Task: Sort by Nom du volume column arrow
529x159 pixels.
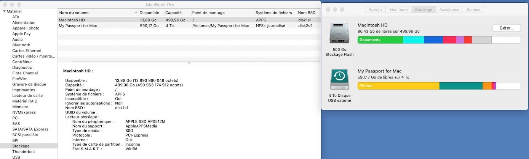Action: click(x=136, y=13)
